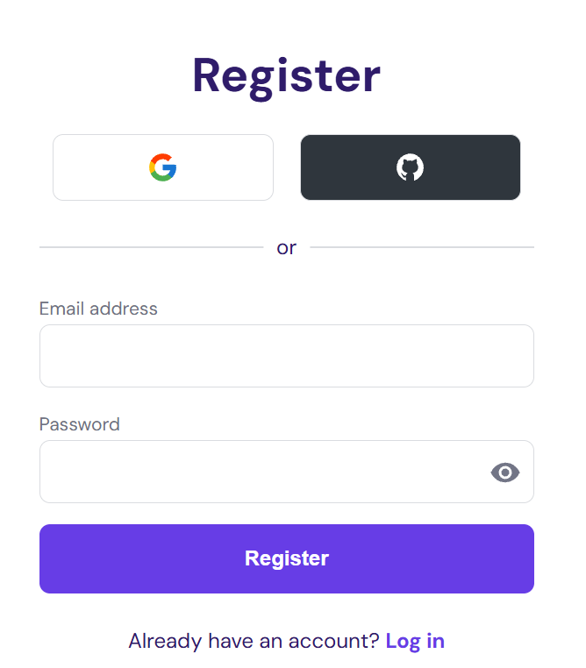The width and height of the screenshot is (586, 668).
Task: Click the "Password" field label
Action: click(x=80, y=424)
